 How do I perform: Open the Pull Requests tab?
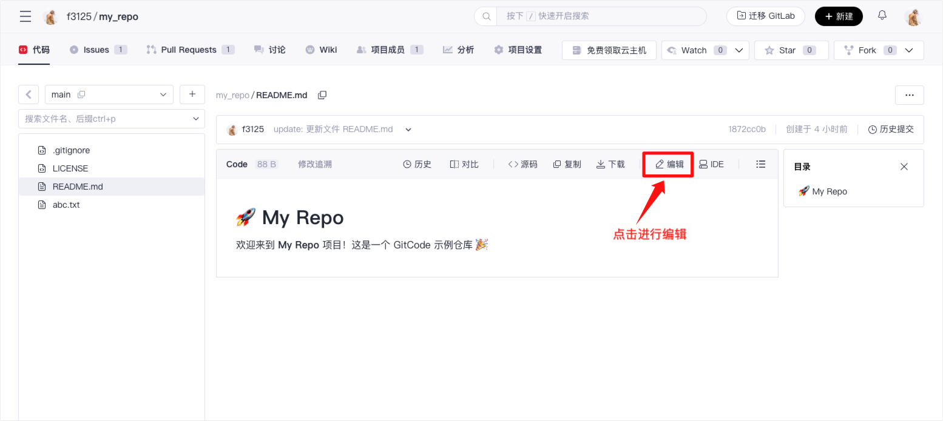click(x=189, y=50)
